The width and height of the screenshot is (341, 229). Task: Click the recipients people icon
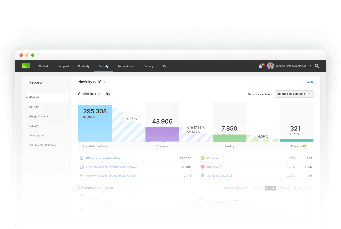[x=82, y=158]
